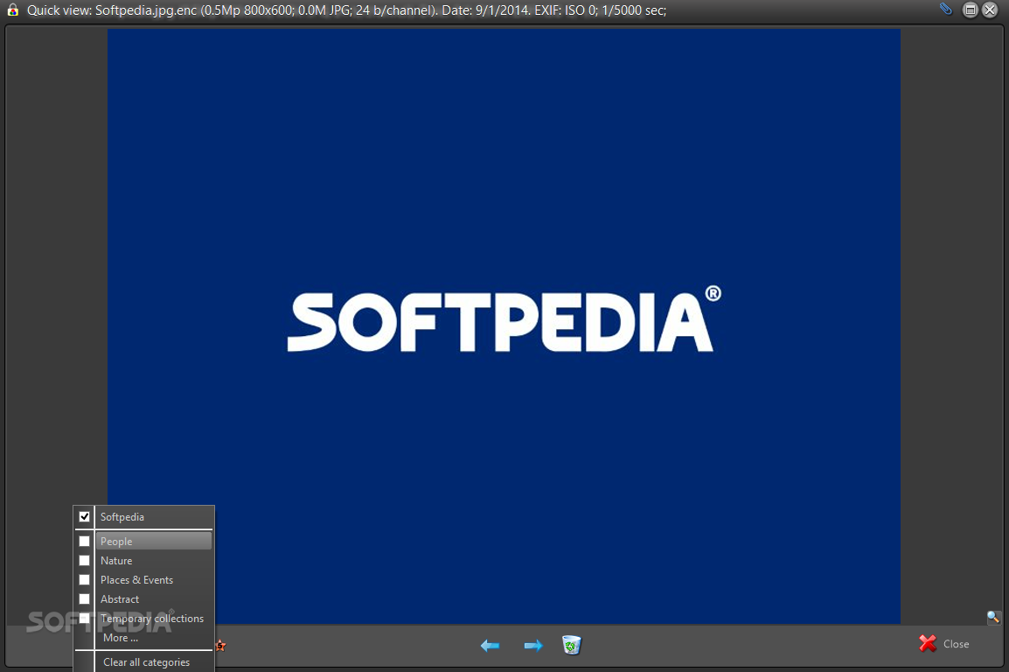Close the window with the title bar X
Viewport: 1009px width, 672px height.
(990, 10)
